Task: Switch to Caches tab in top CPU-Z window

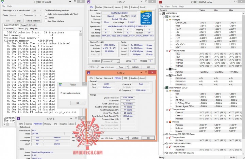Action: [x=99, y=7]
